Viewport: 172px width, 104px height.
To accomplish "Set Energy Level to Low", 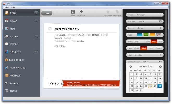I will (148, 42).
